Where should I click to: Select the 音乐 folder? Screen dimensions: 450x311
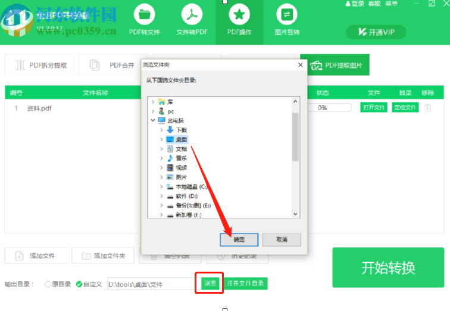pyautogui.click(x=177, y=158)
